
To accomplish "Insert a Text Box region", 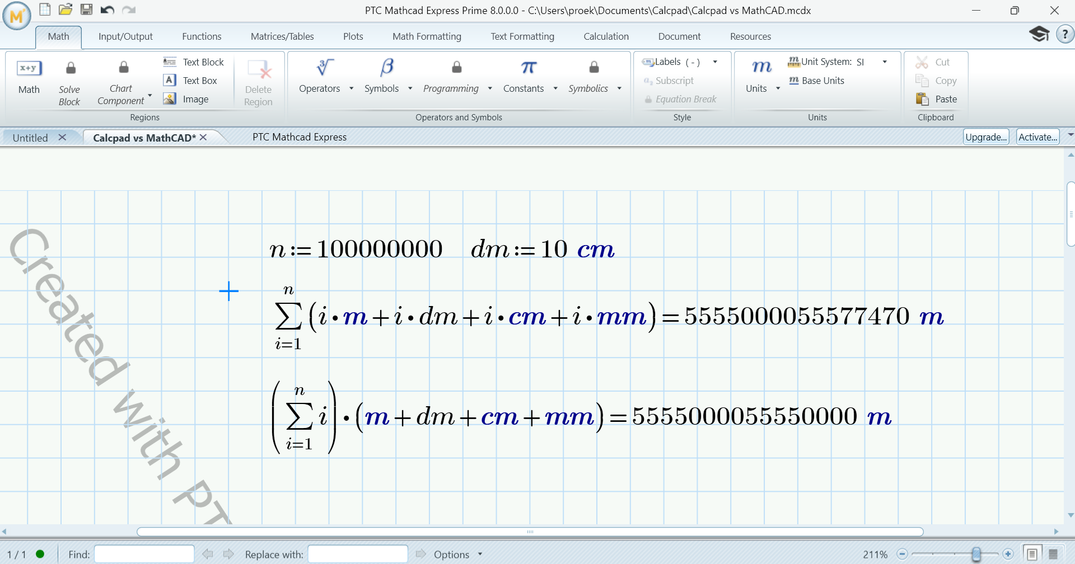I will pos(193,80).
